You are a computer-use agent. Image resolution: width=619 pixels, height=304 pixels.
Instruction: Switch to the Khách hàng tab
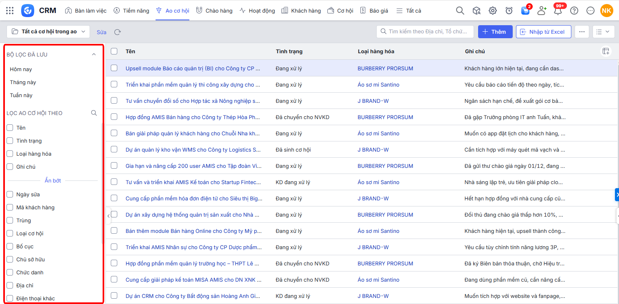[x=301, y=11]
